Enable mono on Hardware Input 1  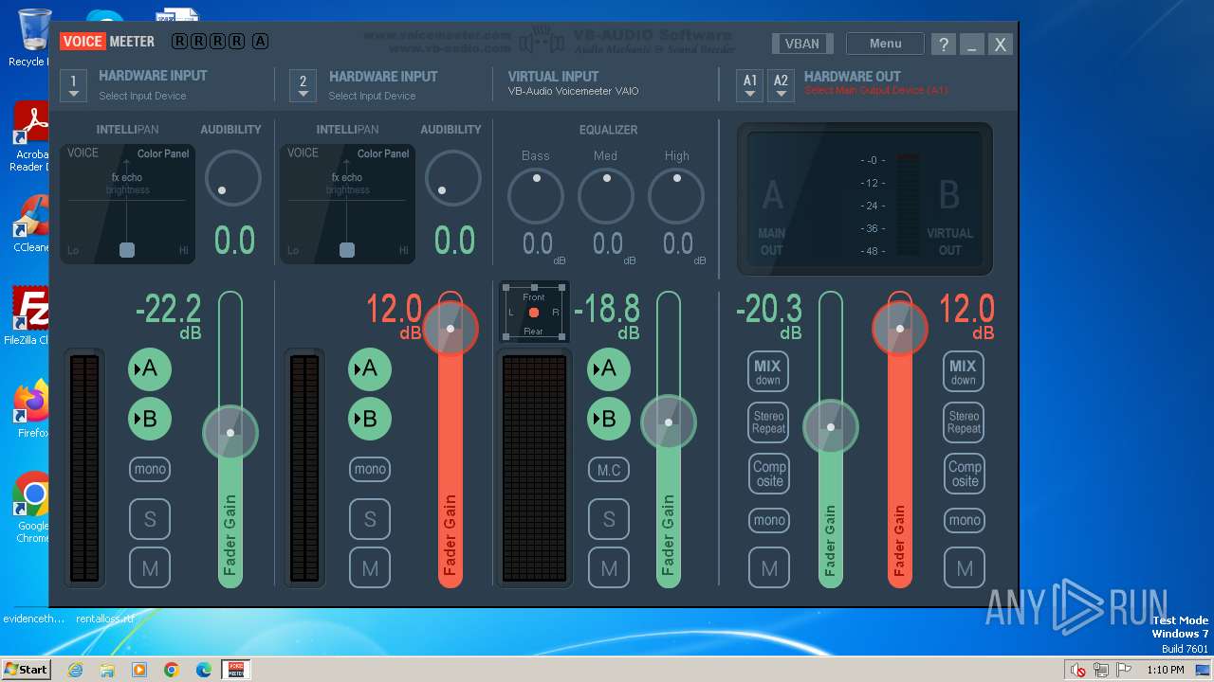(x=150, y=469)
